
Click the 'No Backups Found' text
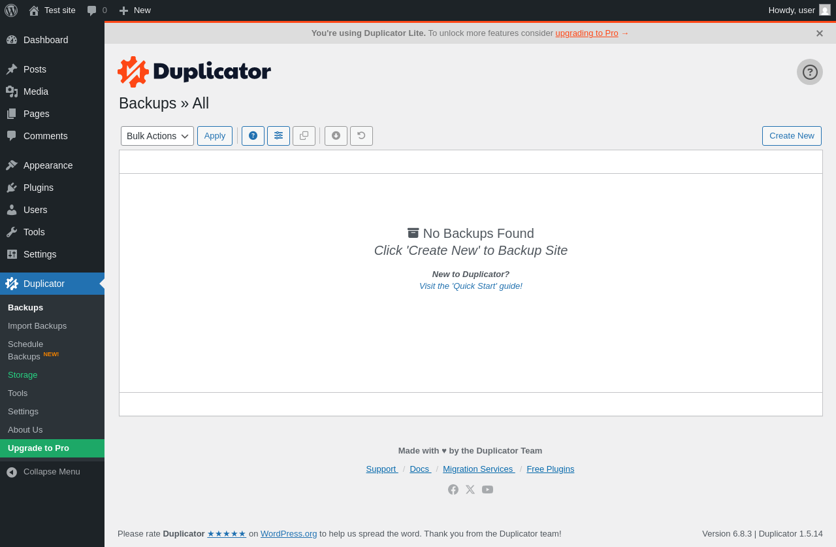point(479,233)
